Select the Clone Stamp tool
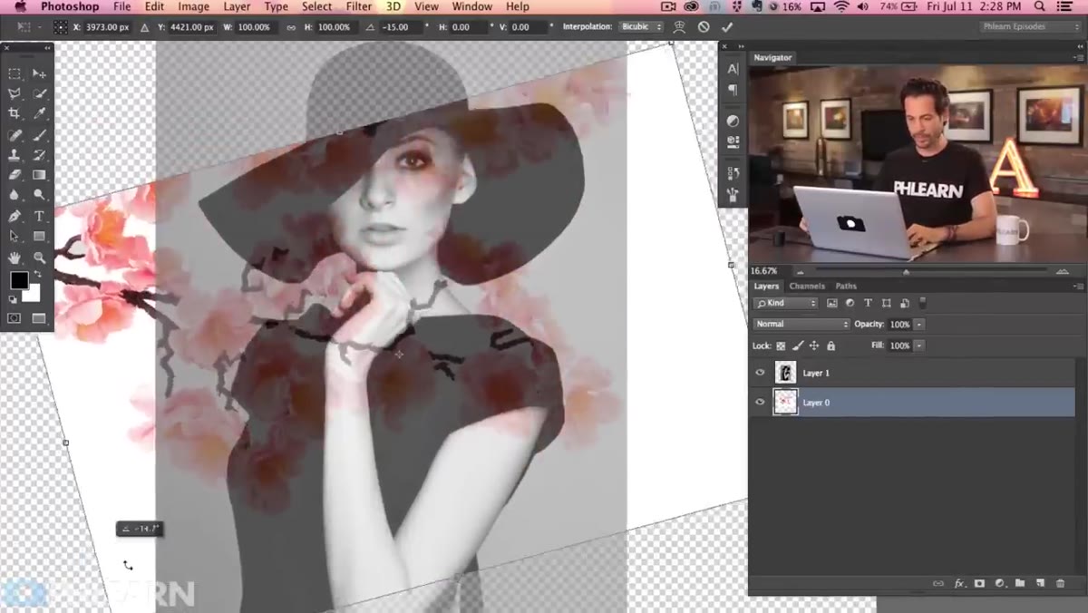The height and width of the screenshot is (613, 1088). coord(15,155)
